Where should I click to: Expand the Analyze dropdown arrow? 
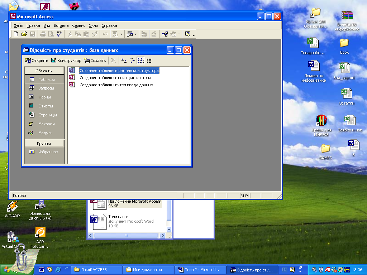(135, 34)
